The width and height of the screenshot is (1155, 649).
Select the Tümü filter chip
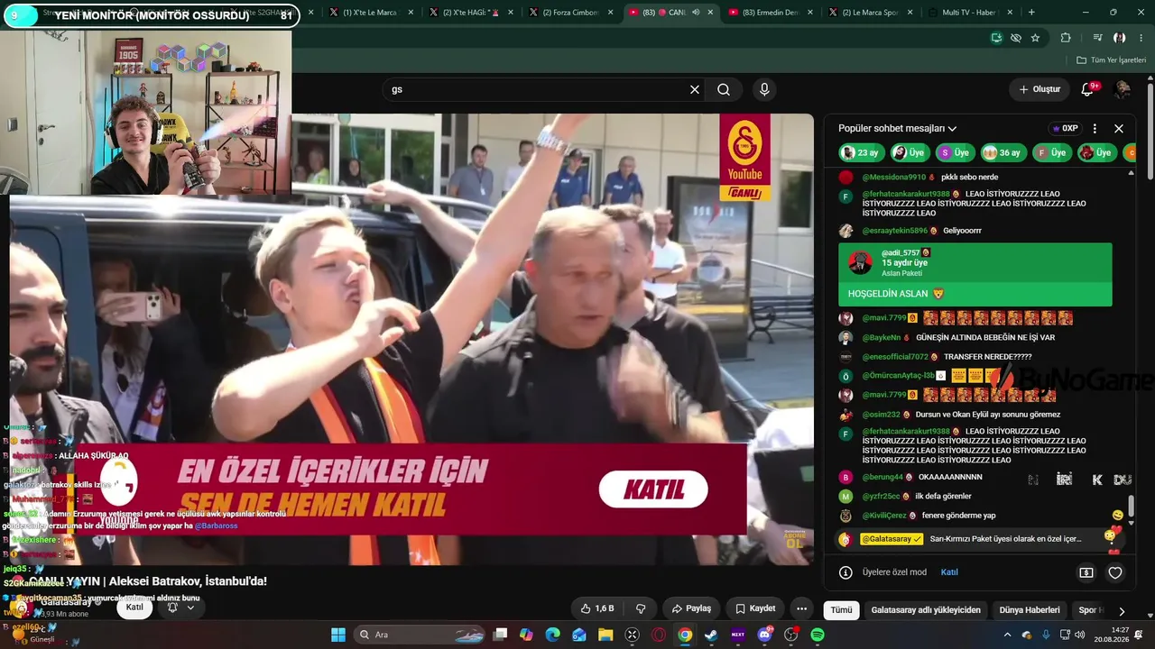(x=841, y=610)
